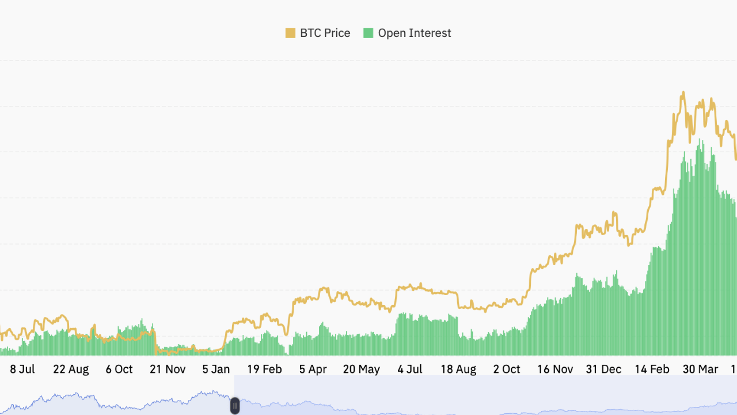This screenshot has height=415, width=737.
Task: Click the '16 Nov' axis label
Action: 555,369
